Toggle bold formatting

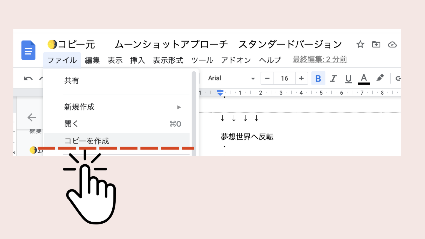point(318,79)
